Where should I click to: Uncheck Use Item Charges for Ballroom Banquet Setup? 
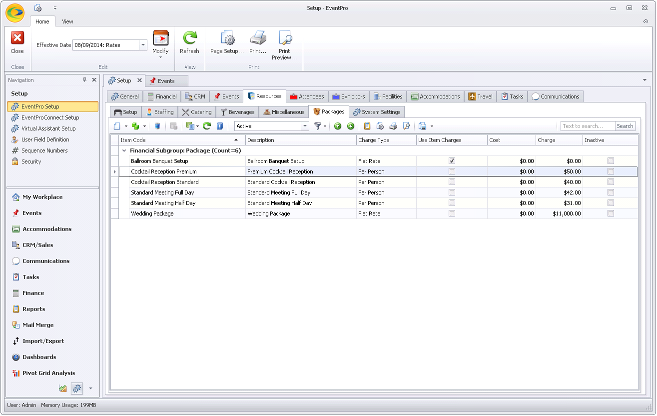[452, 161]
